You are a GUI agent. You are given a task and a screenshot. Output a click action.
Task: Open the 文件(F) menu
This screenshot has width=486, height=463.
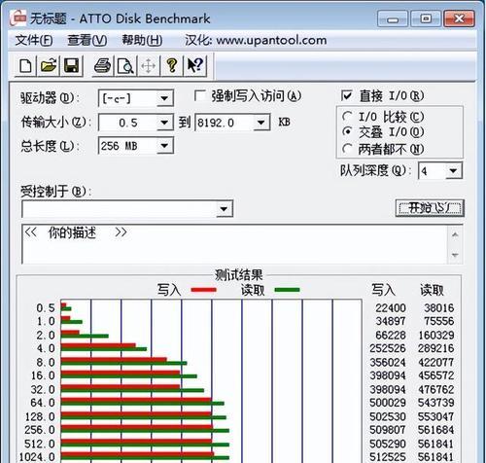[34, 41]
